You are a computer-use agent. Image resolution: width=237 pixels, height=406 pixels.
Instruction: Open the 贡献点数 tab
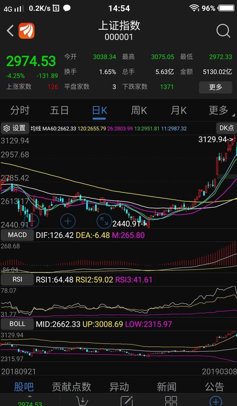pos(71,387)
